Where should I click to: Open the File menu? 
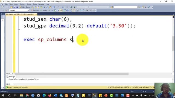pyautogui.click(x=2, y=4)
